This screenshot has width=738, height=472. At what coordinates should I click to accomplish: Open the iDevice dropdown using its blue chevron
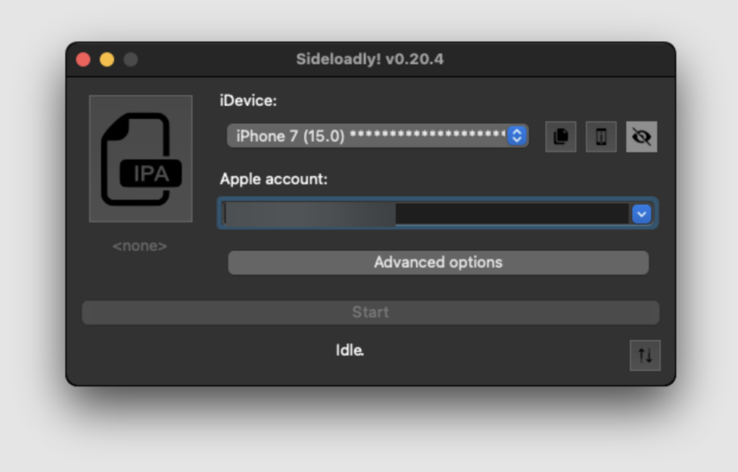point(517,135)
